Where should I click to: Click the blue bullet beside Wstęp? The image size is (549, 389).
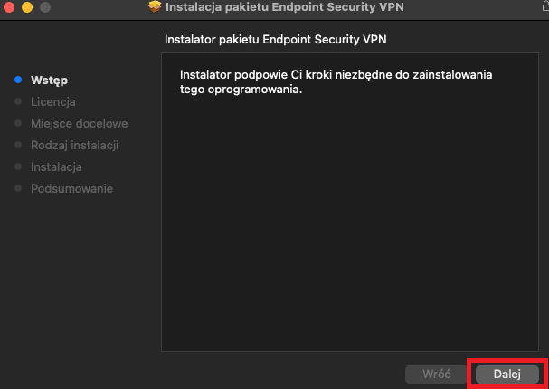18,80
